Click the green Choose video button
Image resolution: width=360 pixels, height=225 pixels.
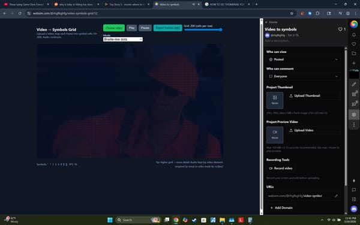click(114, 28)
